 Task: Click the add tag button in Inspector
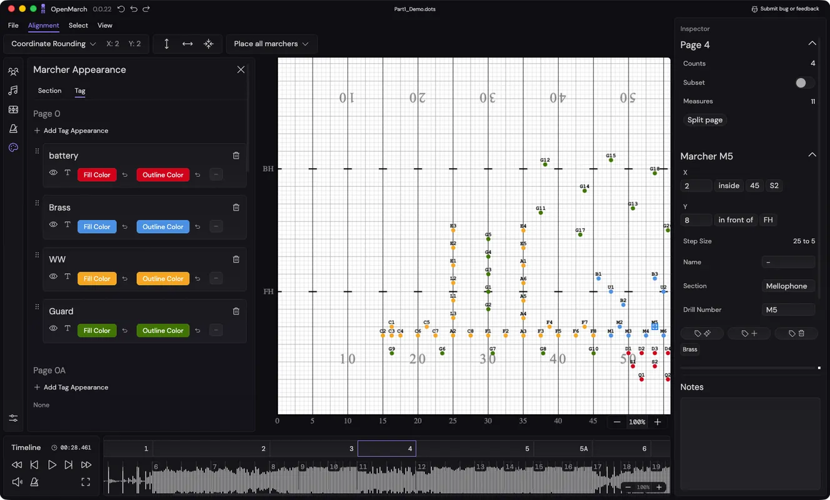tap(749, 334)
